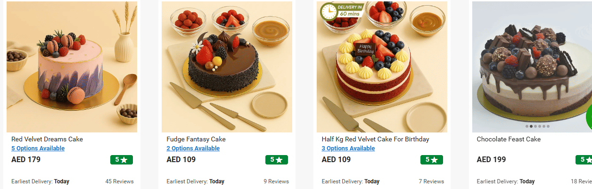
Task: Select the second carousel dot on Chocolate Feast Cake
Action: click(531, 126)
